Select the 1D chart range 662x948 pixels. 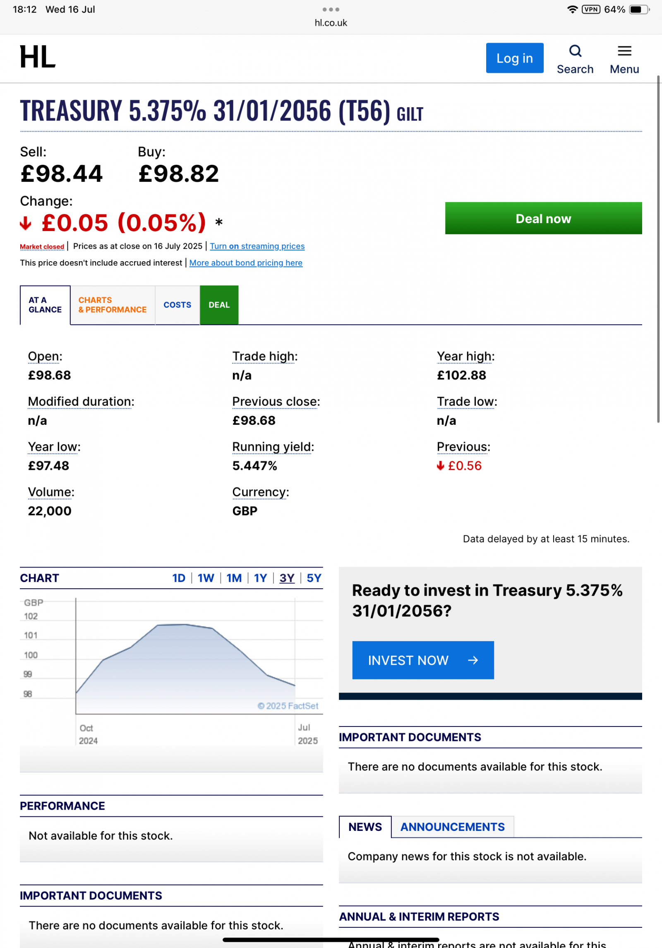(x=179, y=578)
